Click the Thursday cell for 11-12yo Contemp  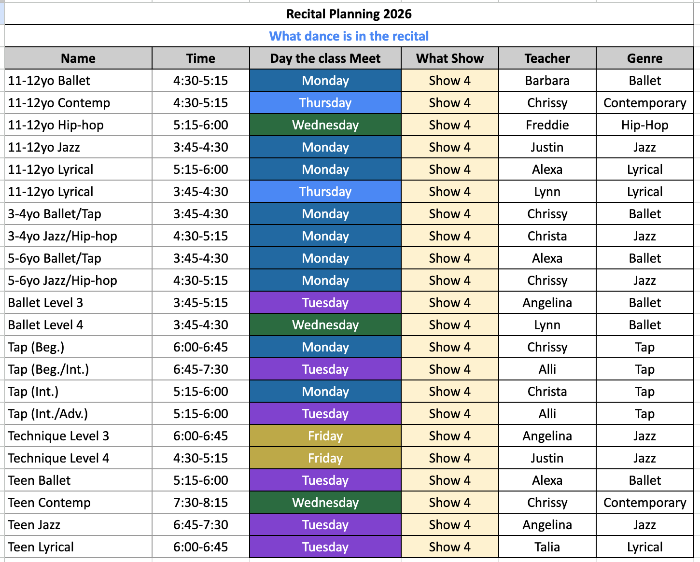325,103
